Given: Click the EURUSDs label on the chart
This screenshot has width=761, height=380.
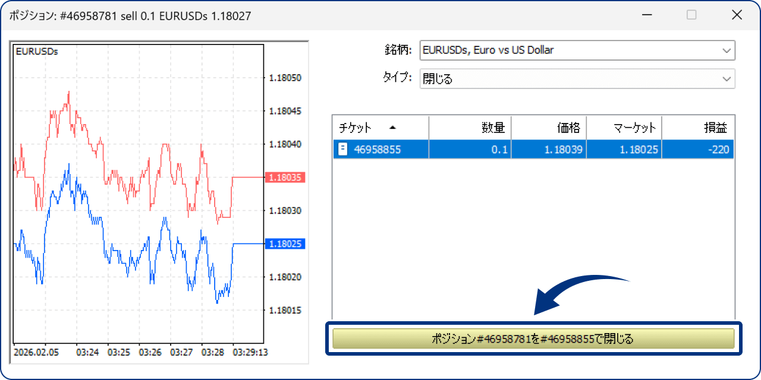Looking at the screenshot, I should (x=37, y=52).
